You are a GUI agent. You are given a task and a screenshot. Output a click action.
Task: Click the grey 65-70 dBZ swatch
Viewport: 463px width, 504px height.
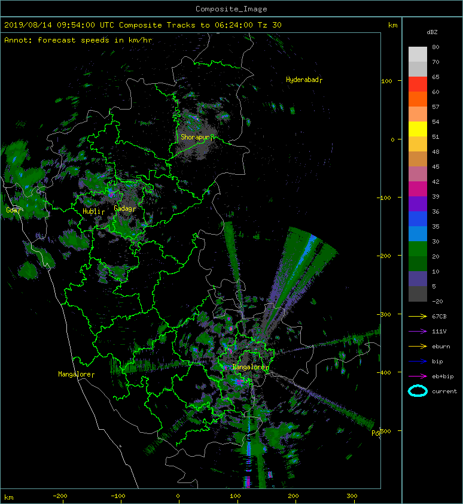(x=418, y=69)
